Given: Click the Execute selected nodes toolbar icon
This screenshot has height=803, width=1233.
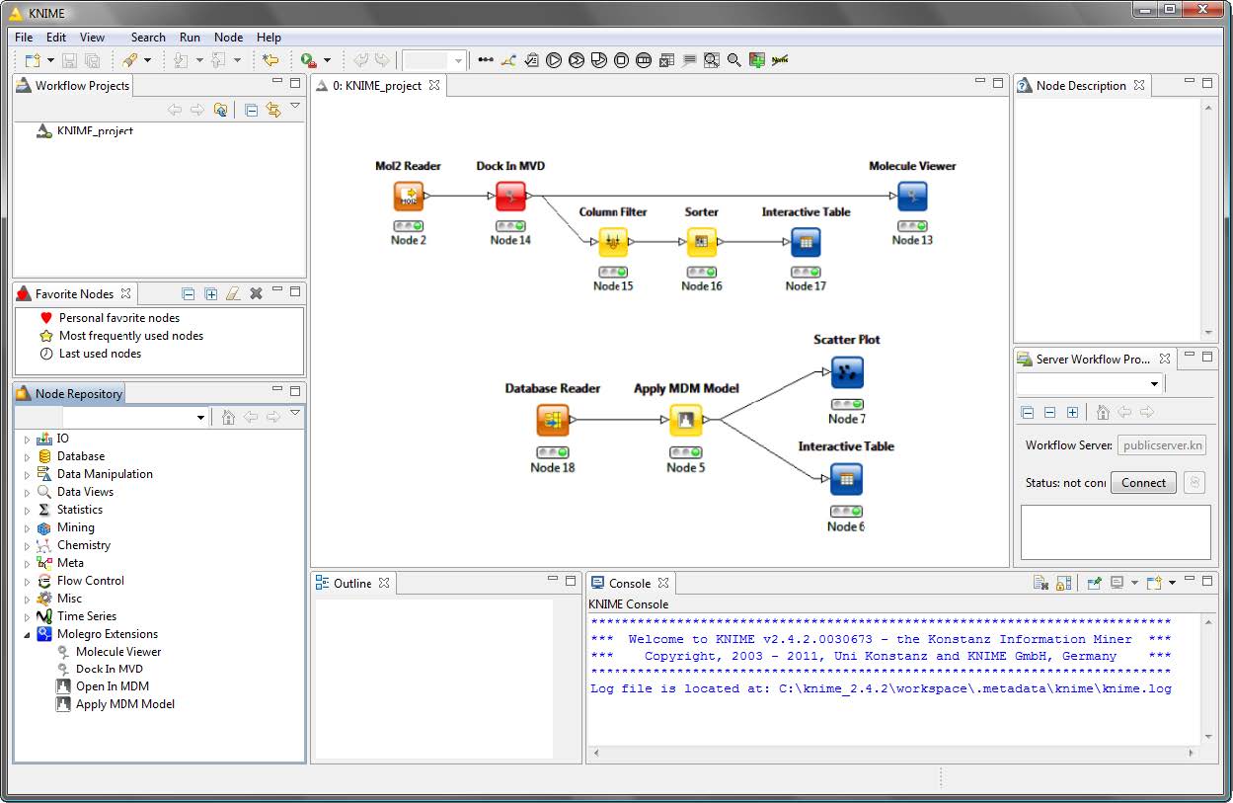Looking at the screenshot, I should (554, 60).
